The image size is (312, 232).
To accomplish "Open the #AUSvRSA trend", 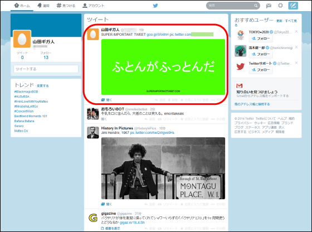I will 22,96.
